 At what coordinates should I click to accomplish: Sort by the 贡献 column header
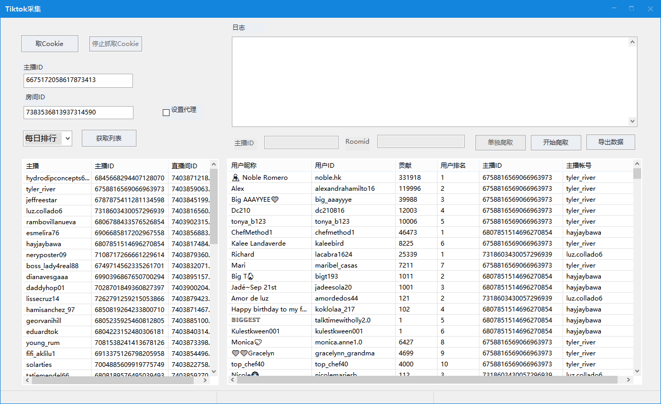416,166
